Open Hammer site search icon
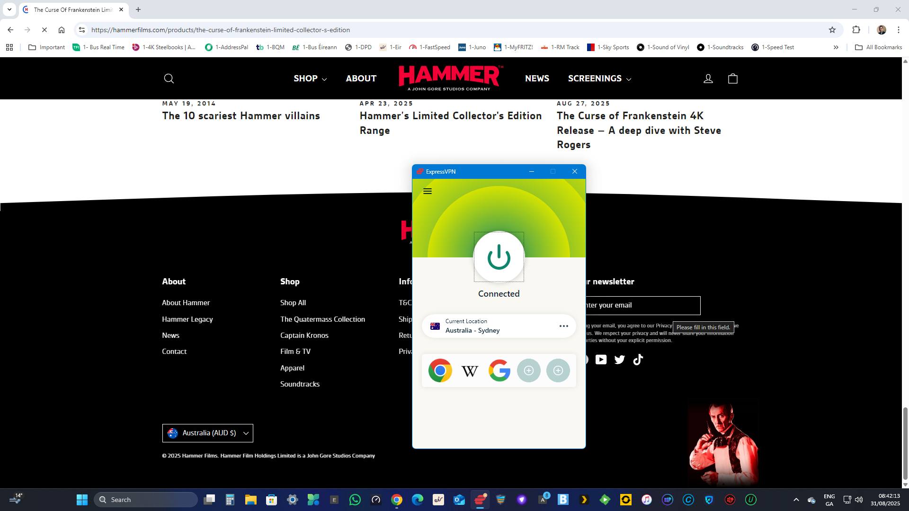Viewport: 909px width, 511px height. [x=169, y=79]
